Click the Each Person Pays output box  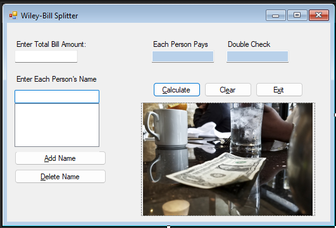point(183,56)
